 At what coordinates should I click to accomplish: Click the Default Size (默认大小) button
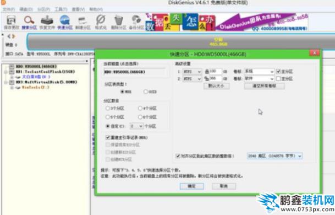216,86
